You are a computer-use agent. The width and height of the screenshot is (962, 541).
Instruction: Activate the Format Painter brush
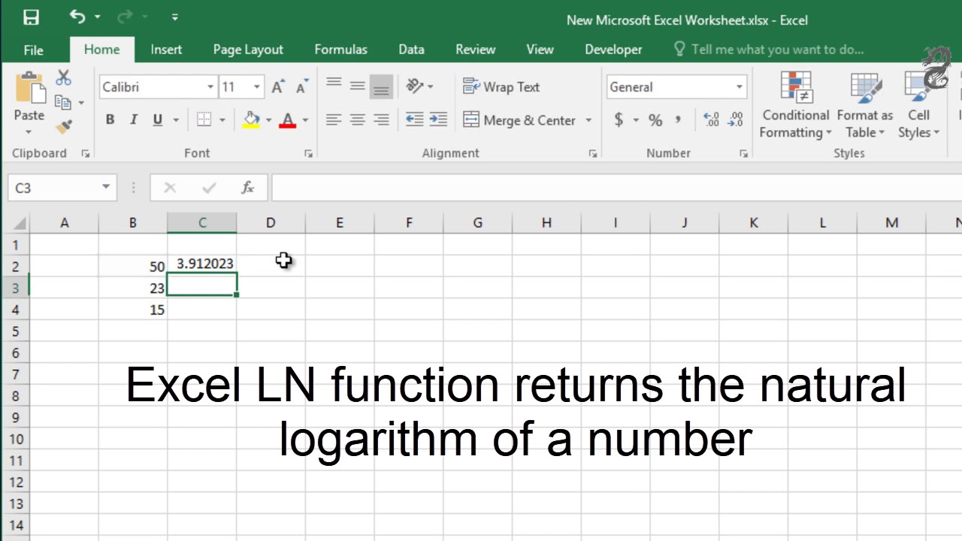[63, 126]
